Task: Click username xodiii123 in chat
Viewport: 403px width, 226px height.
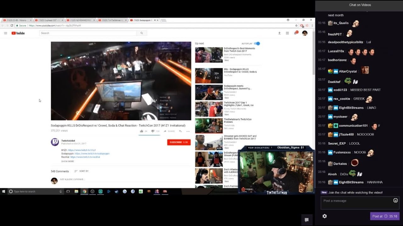Action: coord(340,90)
